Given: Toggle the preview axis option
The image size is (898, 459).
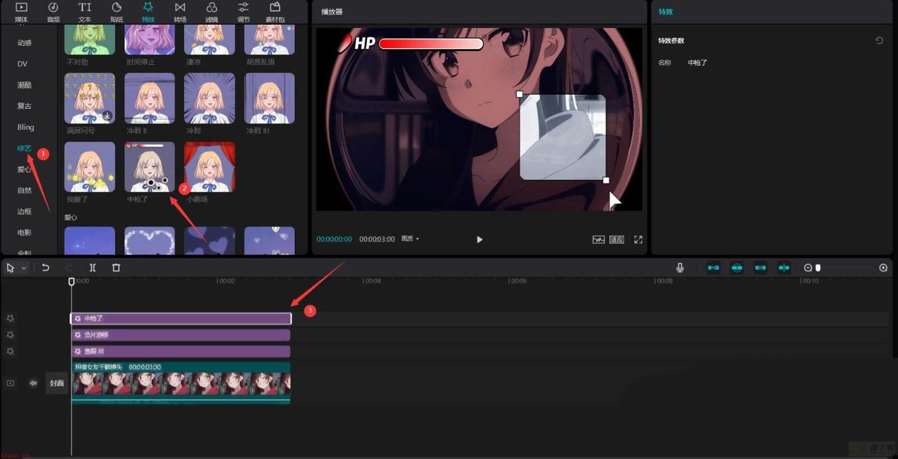Looking at the screenshot, I should click(784, 268).
